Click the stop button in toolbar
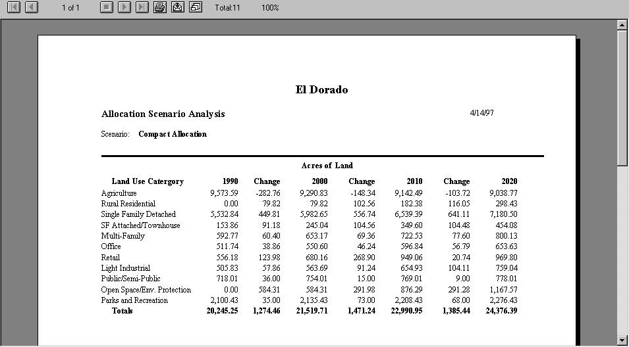 pos(106,7)
